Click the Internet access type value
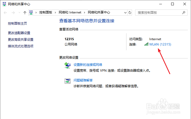Viewport: 191px width, 119px height. [155, 39]
